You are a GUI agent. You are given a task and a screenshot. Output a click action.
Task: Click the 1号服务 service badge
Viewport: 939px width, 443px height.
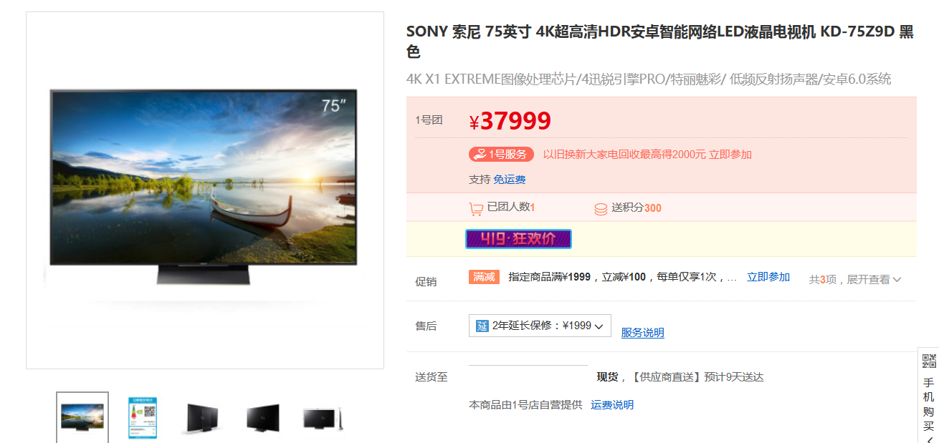[501, 155]
